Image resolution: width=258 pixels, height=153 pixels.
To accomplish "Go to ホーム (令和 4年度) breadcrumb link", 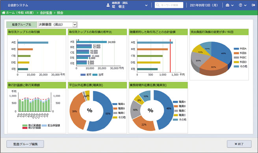I will (20, 13).
